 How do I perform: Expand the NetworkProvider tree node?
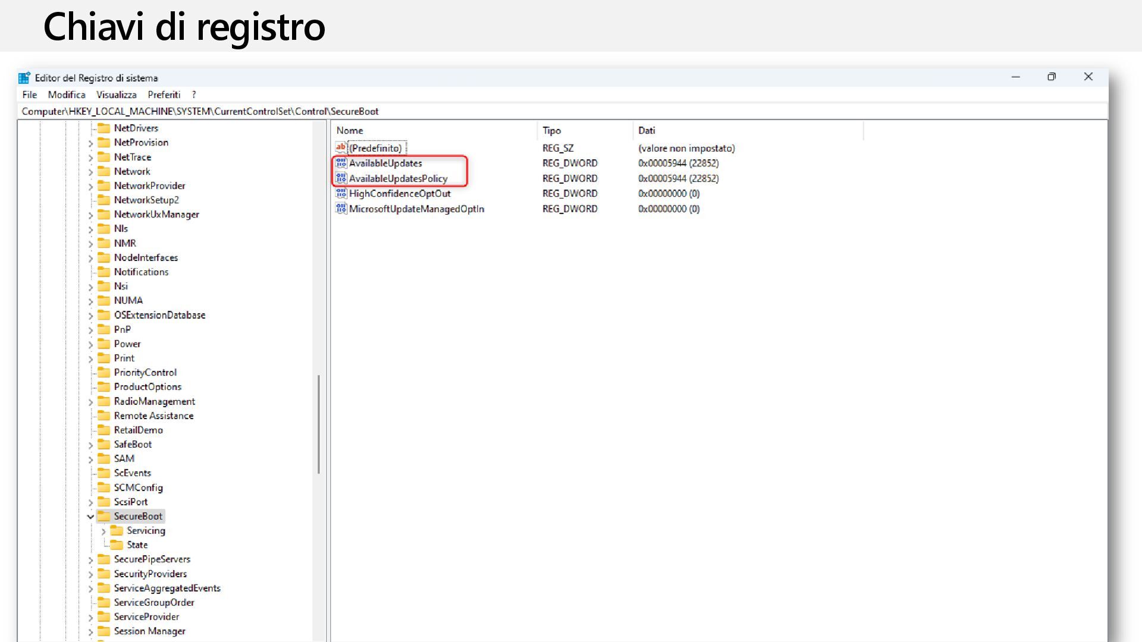click(x=90, y=186)
